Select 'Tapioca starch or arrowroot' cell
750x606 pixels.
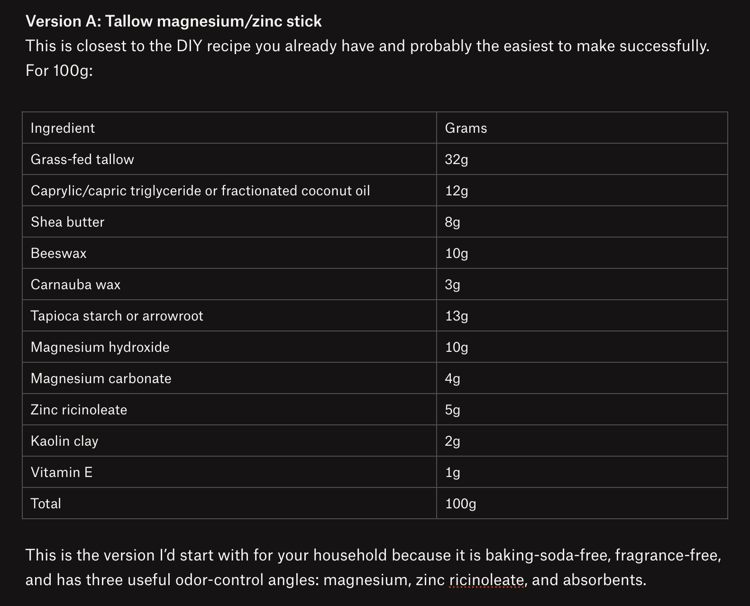click(x=229, y=316)
